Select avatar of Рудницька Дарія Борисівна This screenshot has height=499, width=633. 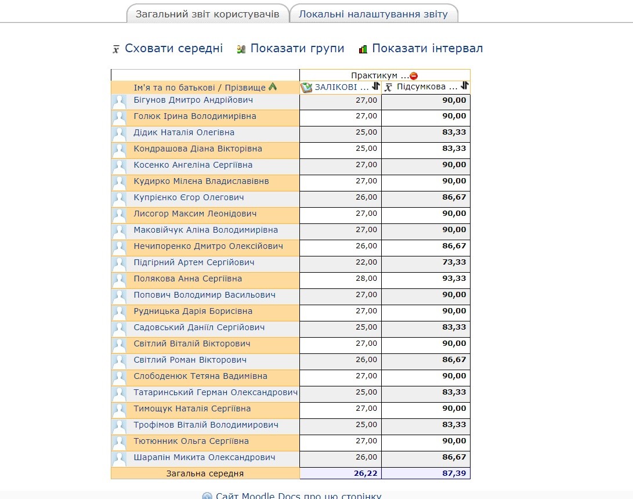(120, 313)
